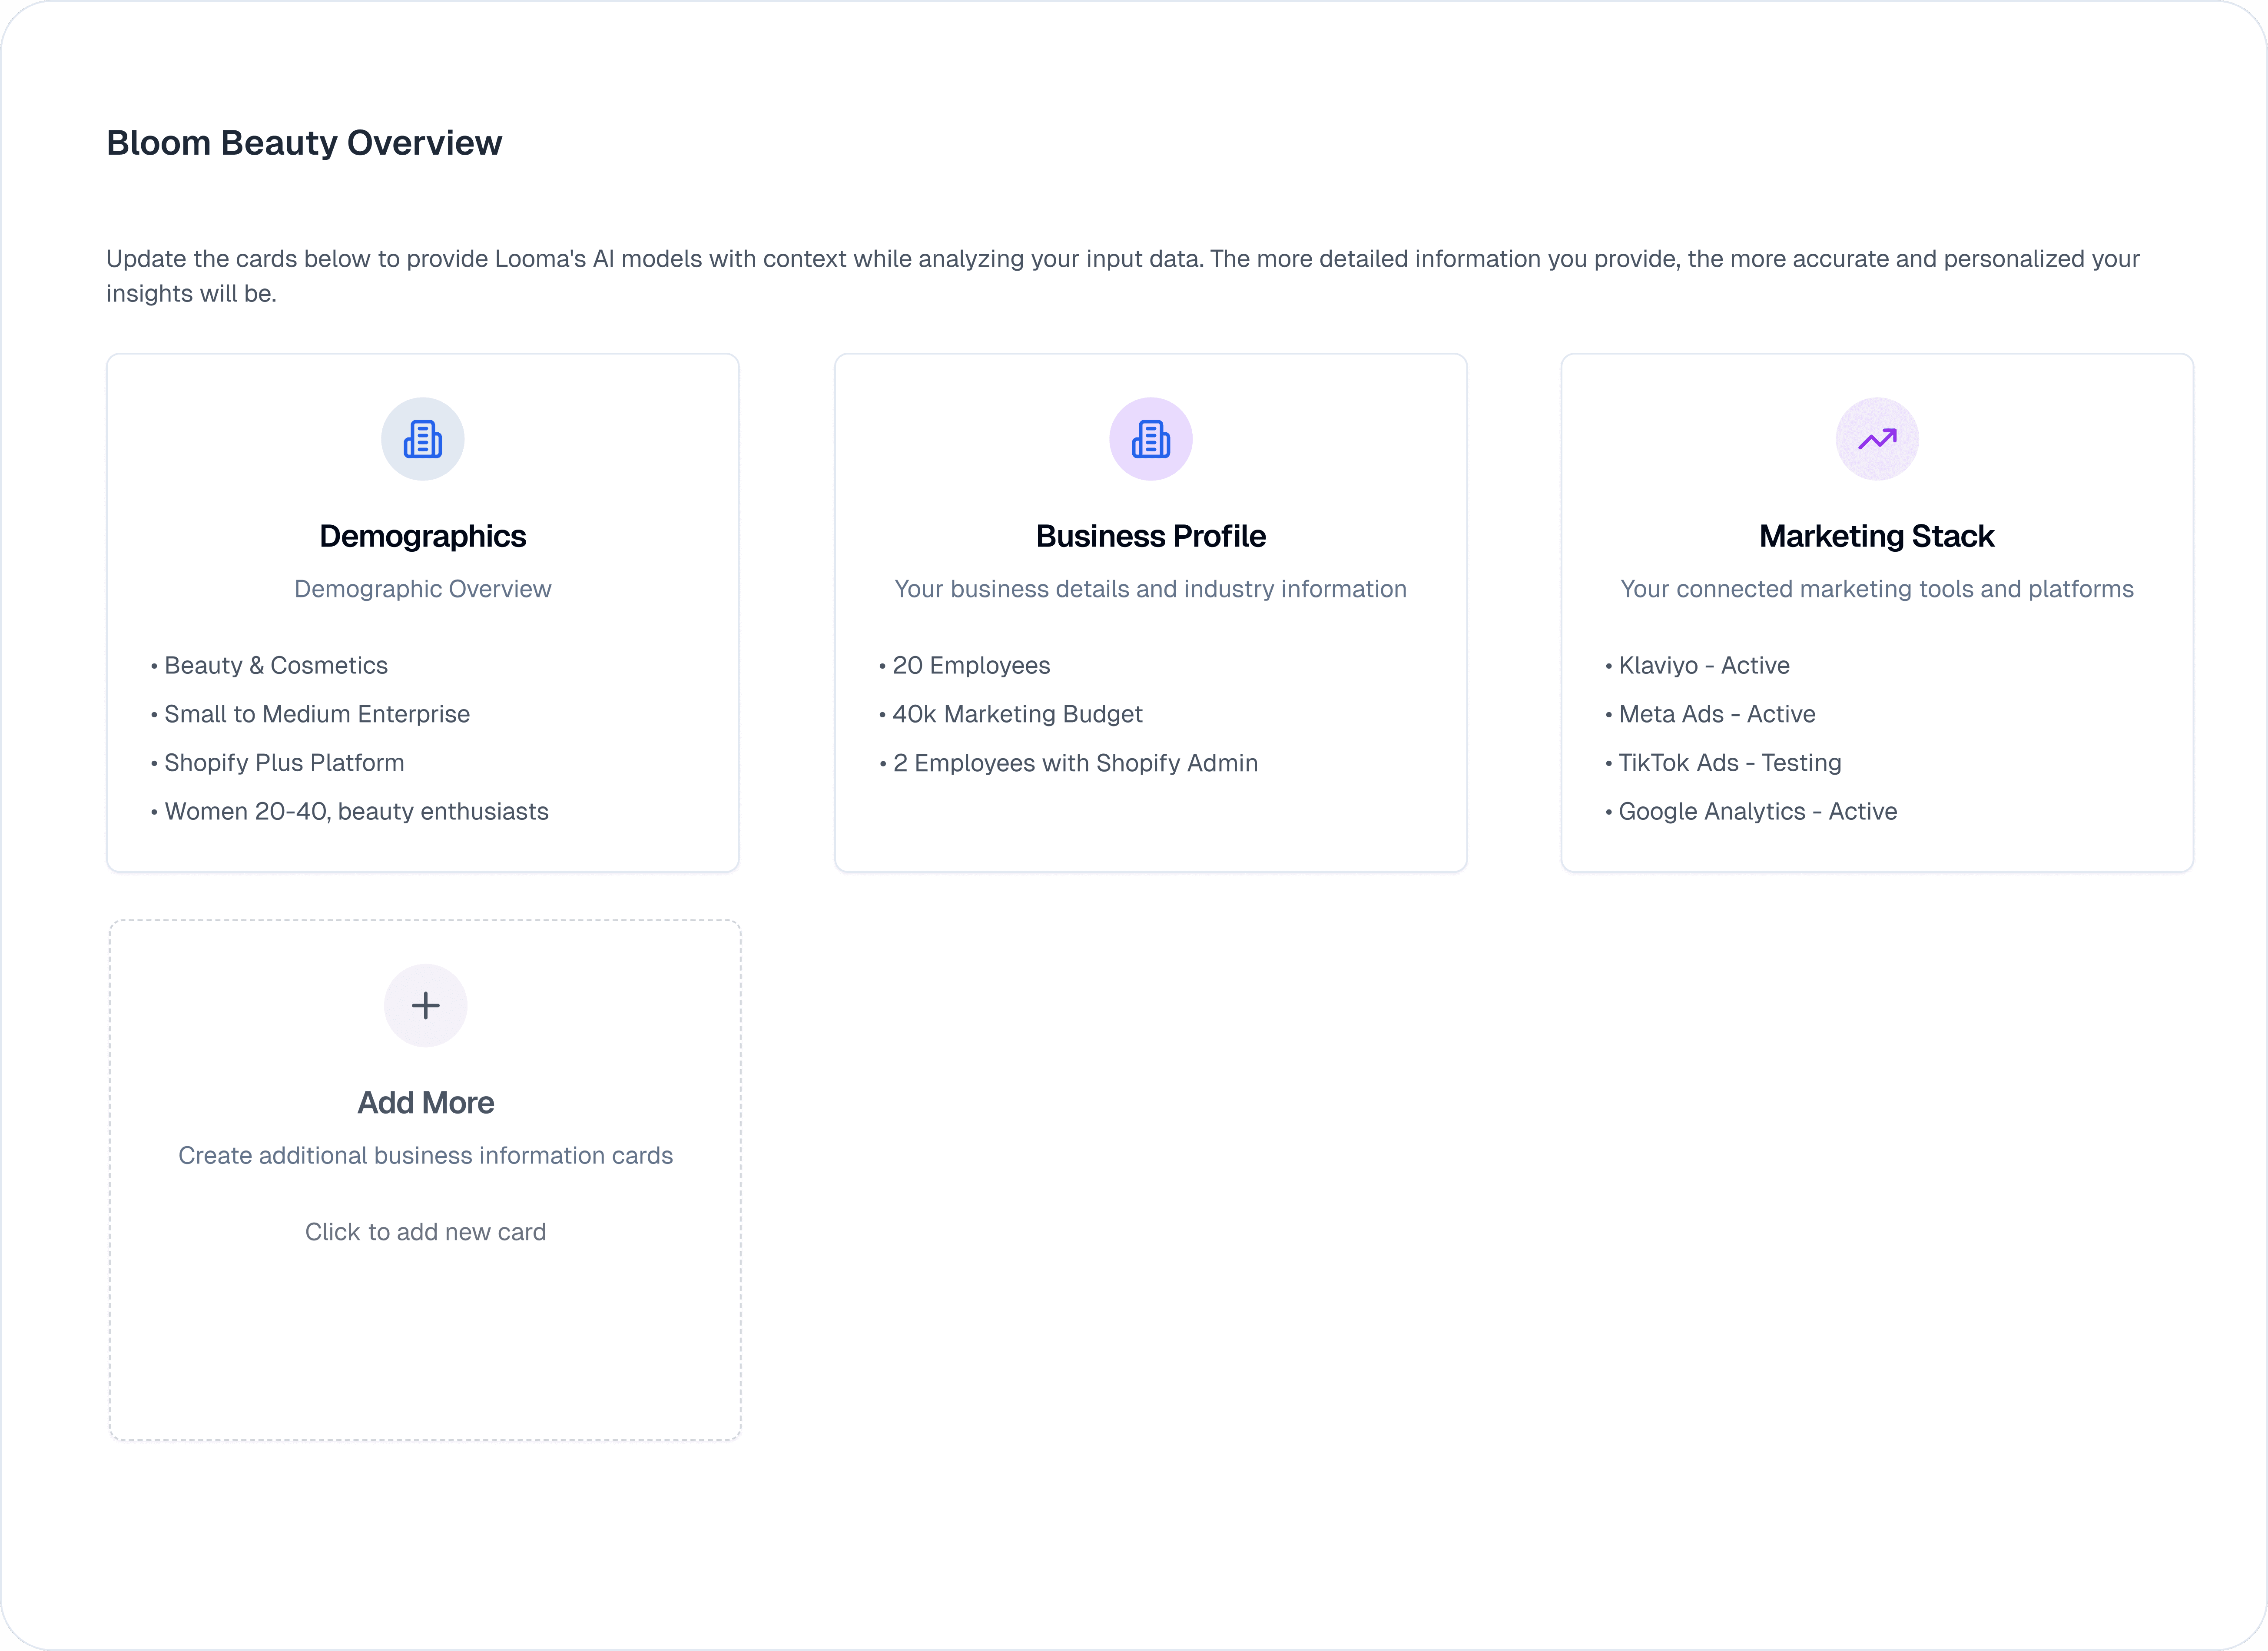Select 'Google Analytics - Active' item
The height and width of the screenshot is (1651, 2268).
click(x=1752, y=811)
